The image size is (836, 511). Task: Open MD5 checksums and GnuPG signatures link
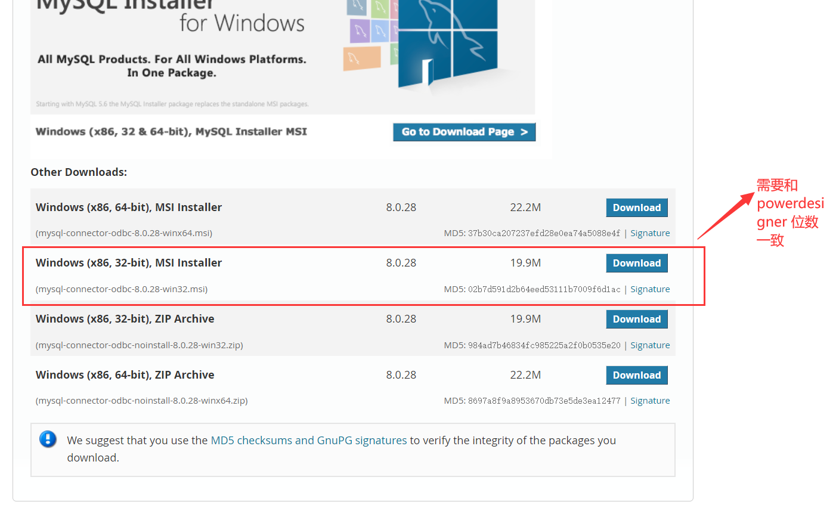[309, 441]
